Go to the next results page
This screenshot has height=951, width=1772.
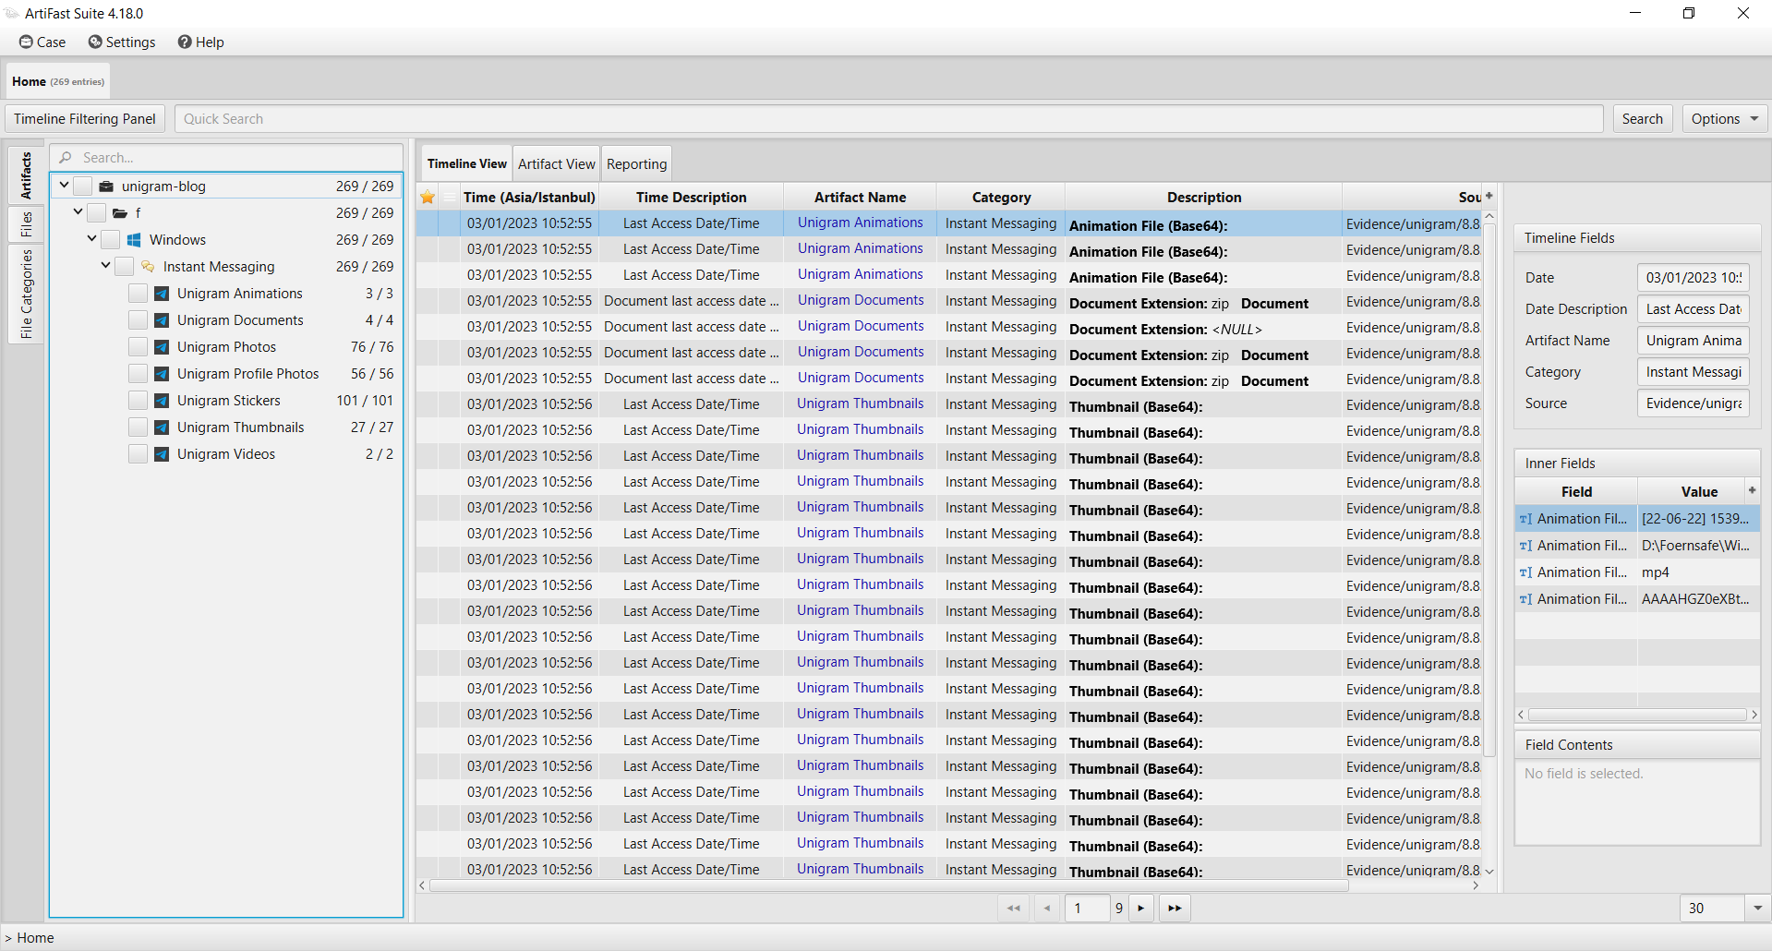click(1141, 909)
